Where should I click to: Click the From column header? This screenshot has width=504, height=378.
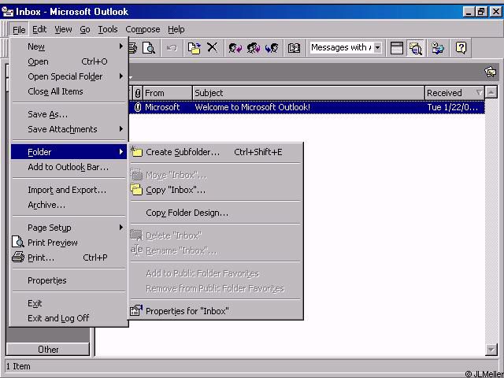click(168, 93)
